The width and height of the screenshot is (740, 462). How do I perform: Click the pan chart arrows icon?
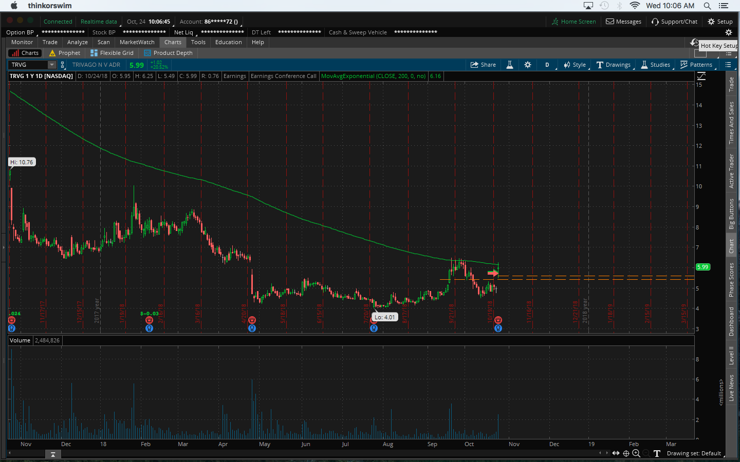(x=616, y=453)
